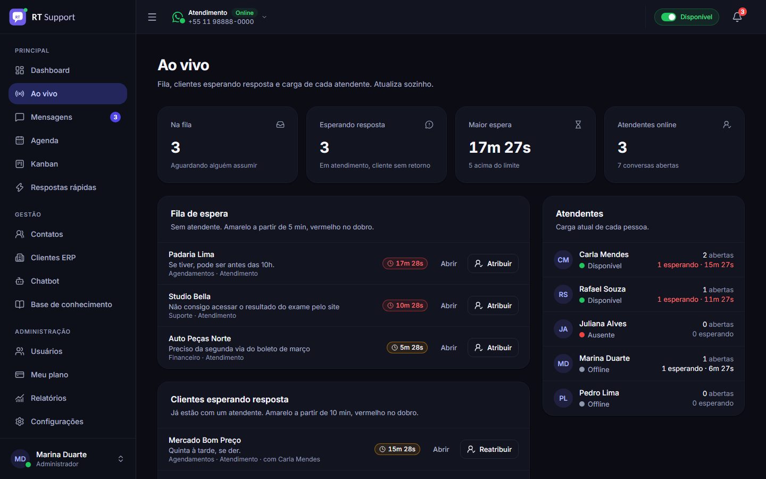
Task: Toggle the Disponível availability switch
Action: click(668, 17)
